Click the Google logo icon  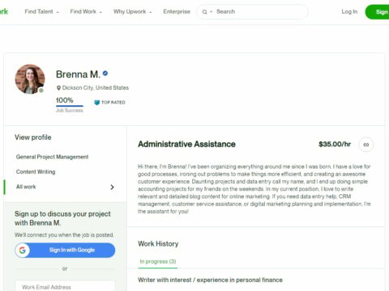click(23, 250)
